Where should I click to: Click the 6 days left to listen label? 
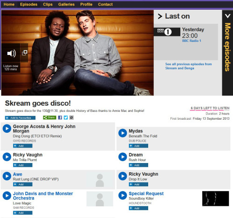210,108
